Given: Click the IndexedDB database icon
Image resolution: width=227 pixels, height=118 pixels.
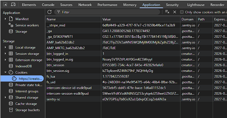Looking at the screenshot, I should [11, 66].
